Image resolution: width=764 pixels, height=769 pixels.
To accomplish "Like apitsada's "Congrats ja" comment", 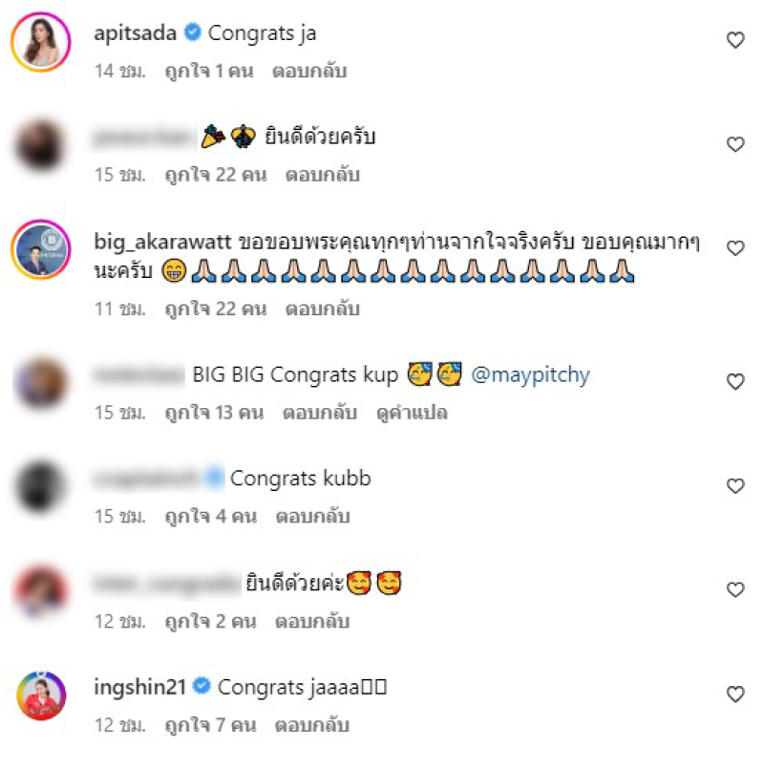I will coord(735,40).
